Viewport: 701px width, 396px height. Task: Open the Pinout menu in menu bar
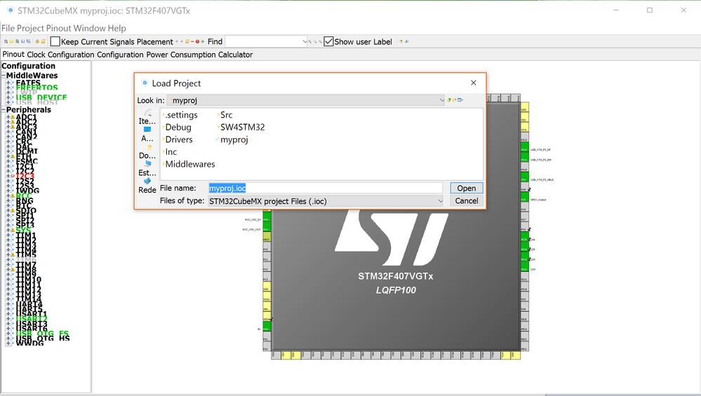[x=60, y=28]
